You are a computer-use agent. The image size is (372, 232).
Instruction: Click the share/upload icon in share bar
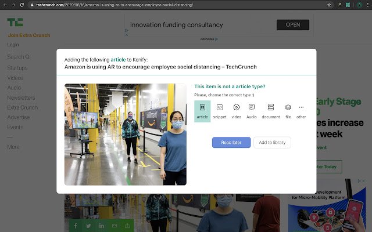(x=127, y=226)
